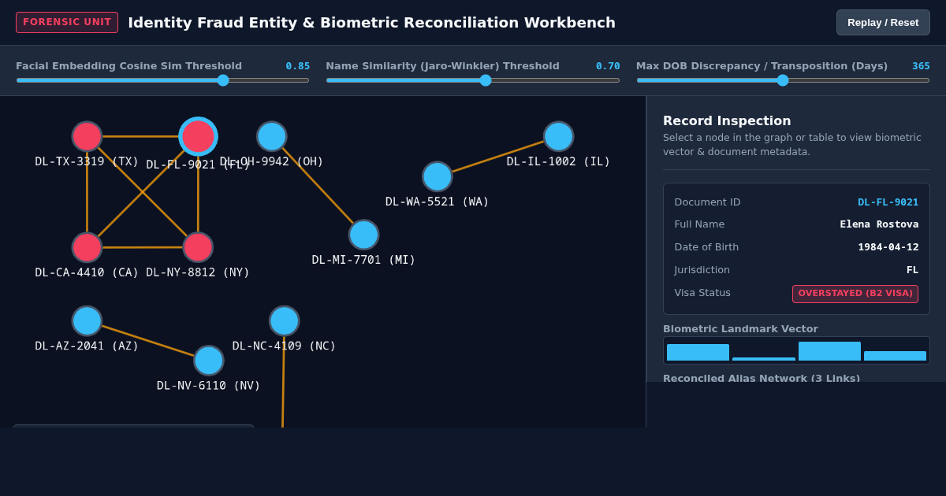Click the Biometric Landmark Vector label
The width and height of the screenshot is (946, 496).
(740, 329)
